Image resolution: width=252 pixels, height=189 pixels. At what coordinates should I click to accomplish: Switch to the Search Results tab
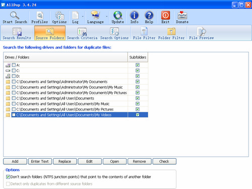click(17, 33)
